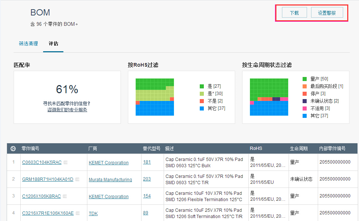Click icon beside part GRM188R71H104KA01D

pos(77,179)
